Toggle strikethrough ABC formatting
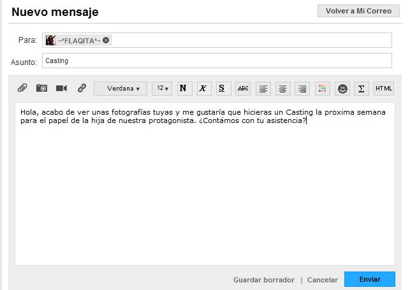The image size is (410, 290). (x=243, y=89)
